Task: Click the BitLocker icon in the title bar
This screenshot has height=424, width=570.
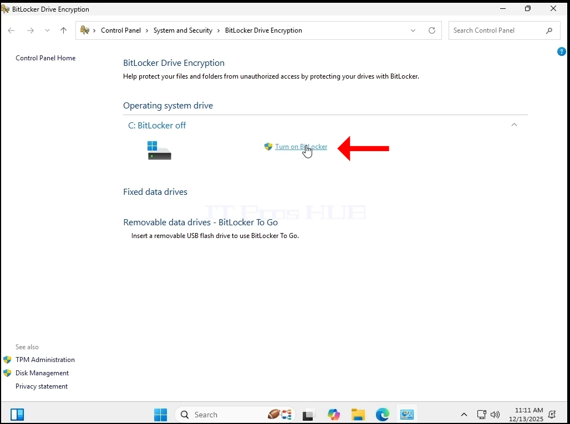Action: pyautogui.click(x=5, y=9)
